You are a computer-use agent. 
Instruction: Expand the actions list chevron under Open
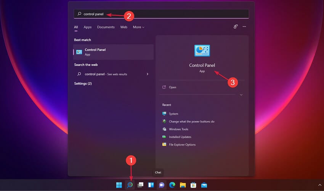[241, 95]
